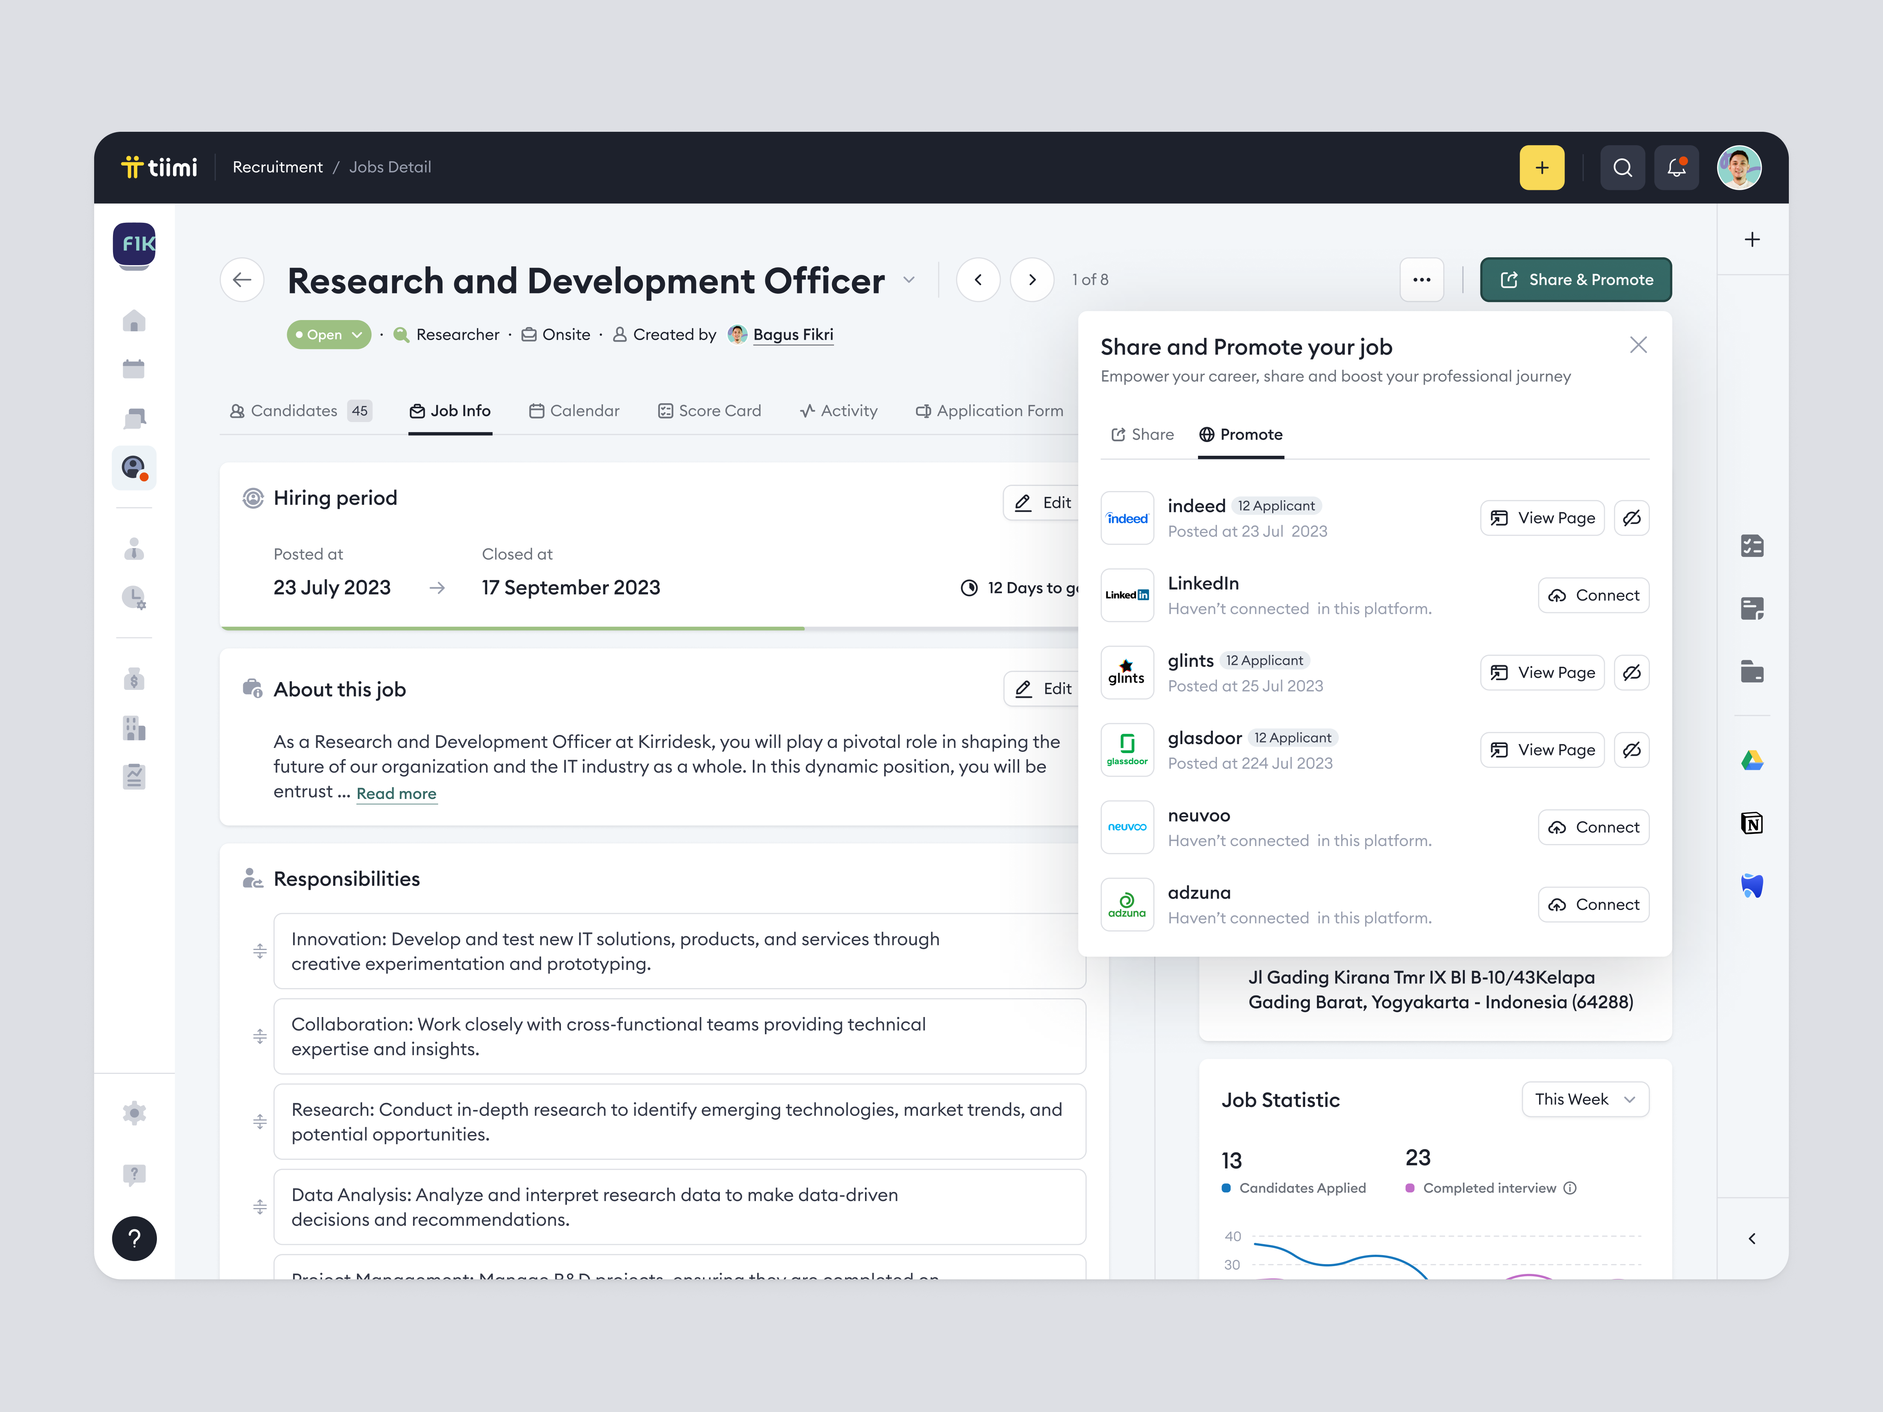The width and height of the screenshot is (1883, 1412).
Task: Connect the LinkedIn platform
Action: tap(1593, 595)
